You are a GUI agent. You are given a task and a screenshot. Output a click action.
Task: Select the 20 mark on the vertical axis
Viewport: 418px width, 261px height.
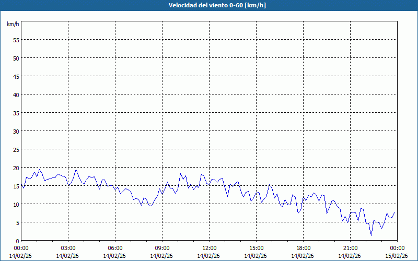[16, 168]
